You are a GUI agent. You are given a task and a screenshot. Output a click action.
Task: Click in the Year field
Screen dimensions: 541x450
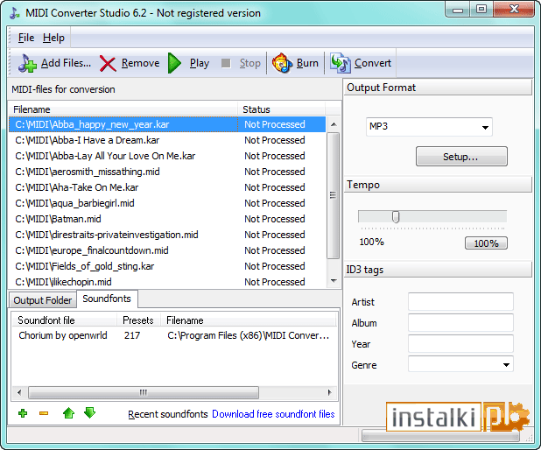(x=460, y=344)
